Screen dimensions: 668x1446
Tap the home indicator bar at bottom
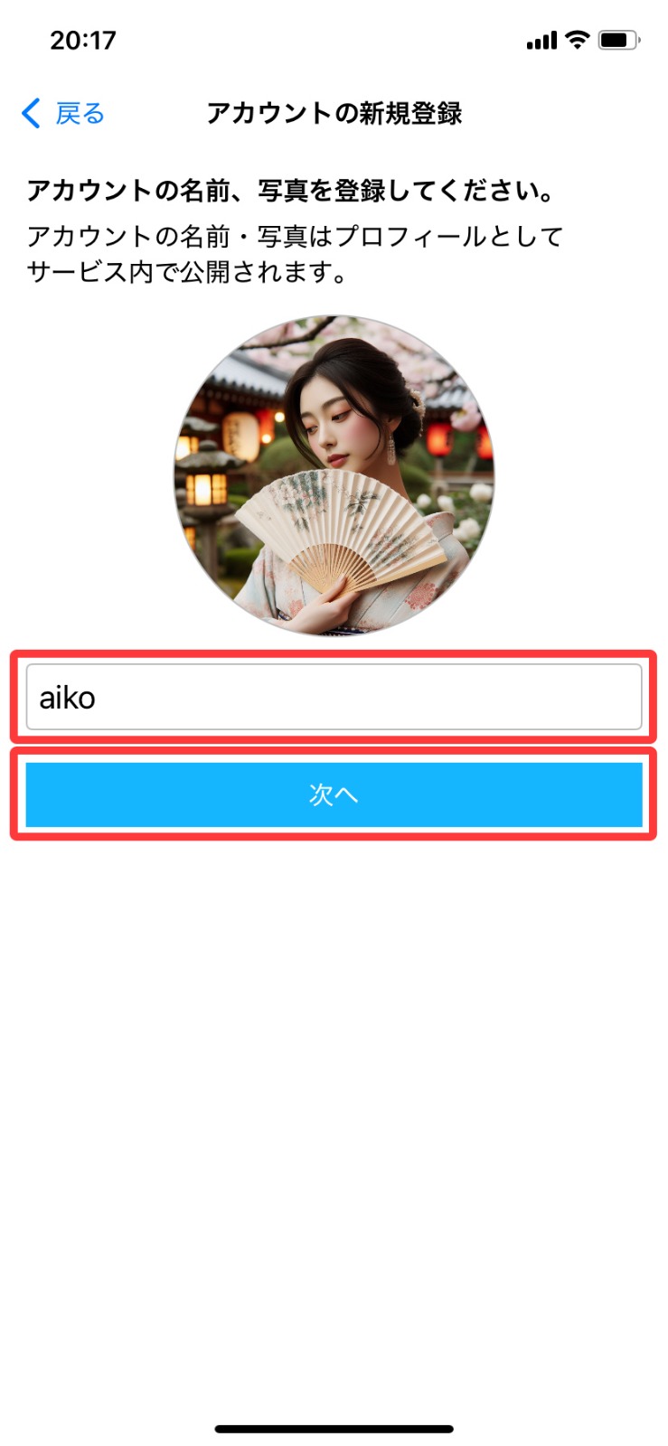click(334, 1429)
